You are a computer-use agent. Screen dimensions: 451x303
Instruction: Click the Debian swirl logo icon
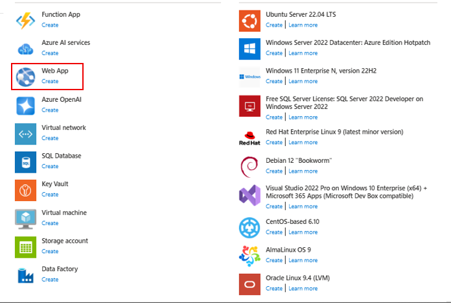[249, 167]
